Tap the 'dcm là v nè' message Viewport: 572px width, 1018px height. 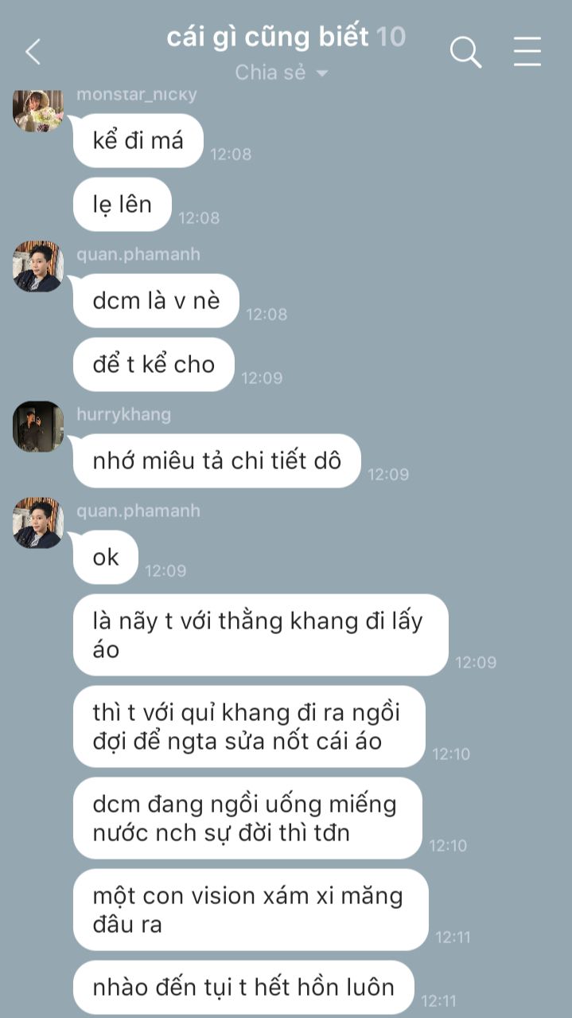(156, 301)
